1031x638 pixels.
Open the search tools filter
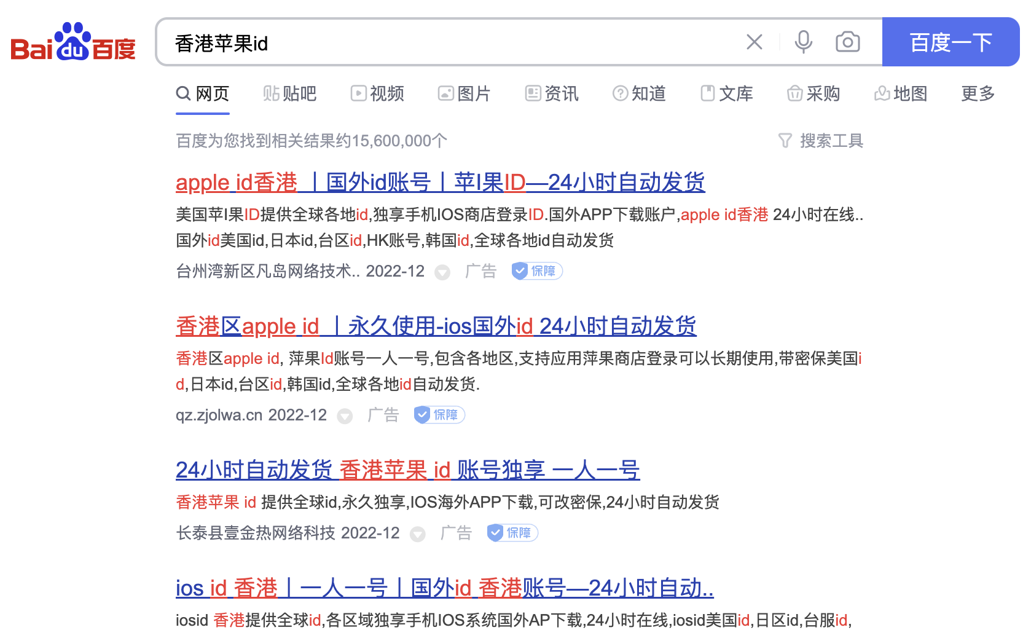[x=820, y=141]
